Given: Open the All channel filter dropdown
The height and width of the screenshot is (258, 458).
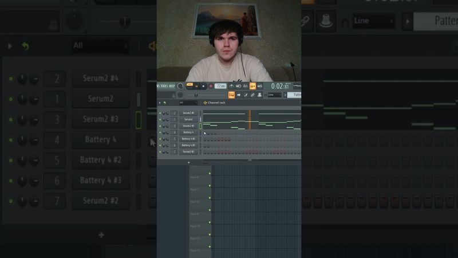Looking at the screenshot, I should (x=188, y=103).
